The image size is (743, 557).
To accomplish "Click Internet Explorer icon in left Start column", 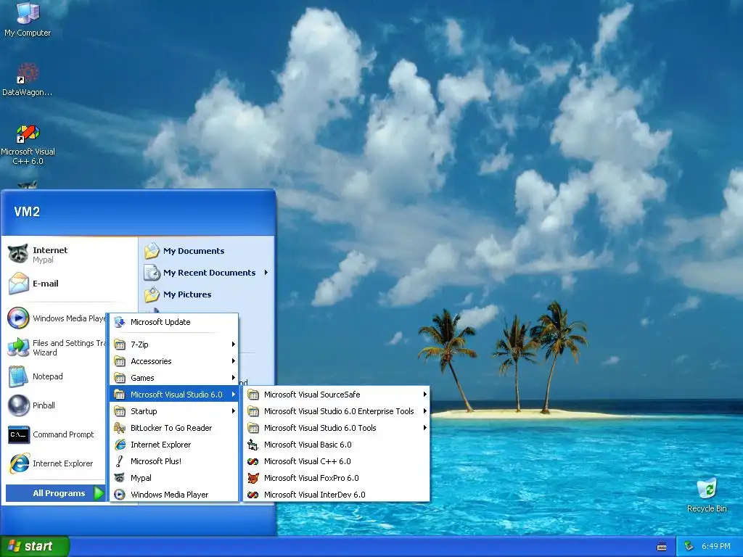I will click(x=19, y=463).
